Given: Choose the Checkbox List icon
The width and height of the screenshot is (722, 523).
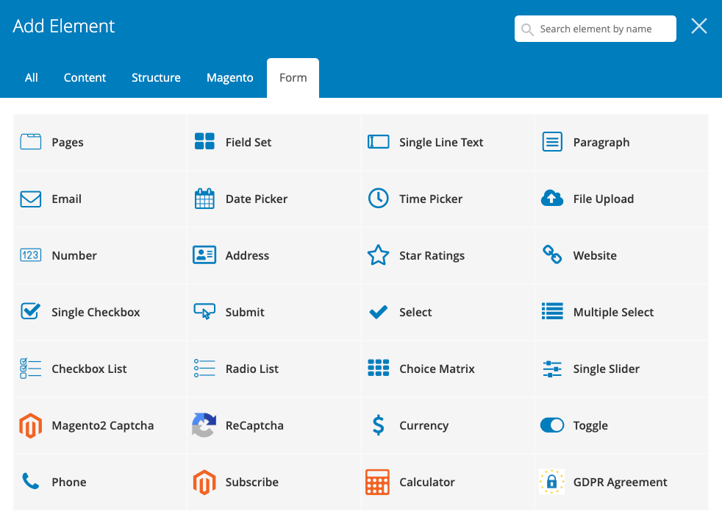Looking at the screenshot, I should tap(31, 369).
